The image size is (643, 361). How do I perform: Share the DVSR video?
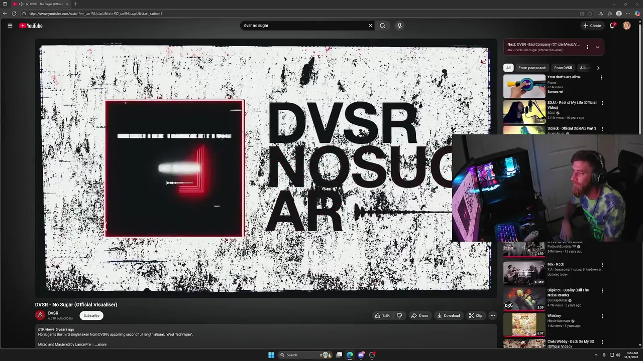tap(419, 315)
